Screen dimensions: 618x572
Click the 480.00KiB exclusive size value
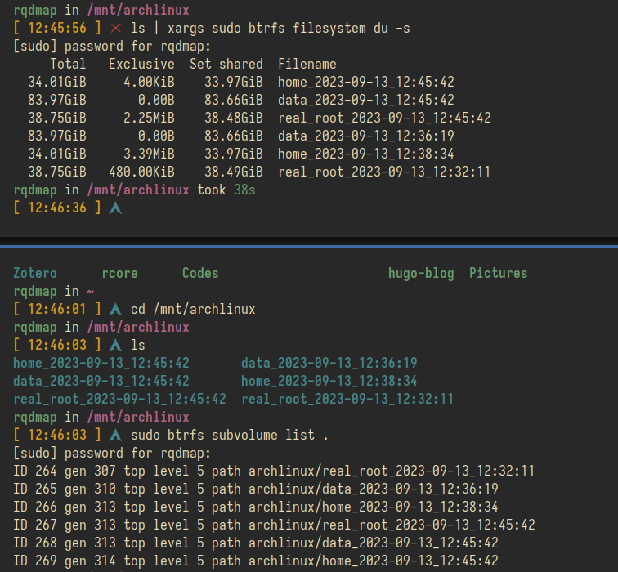point(141,172)
